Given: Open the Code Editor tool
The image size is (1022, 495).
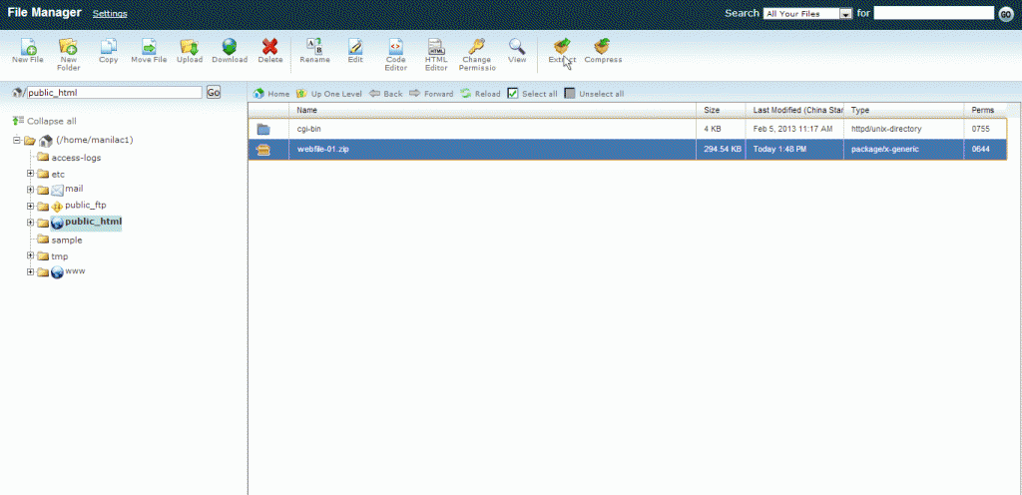Looking at the screenshot, I should click(395, 47).
